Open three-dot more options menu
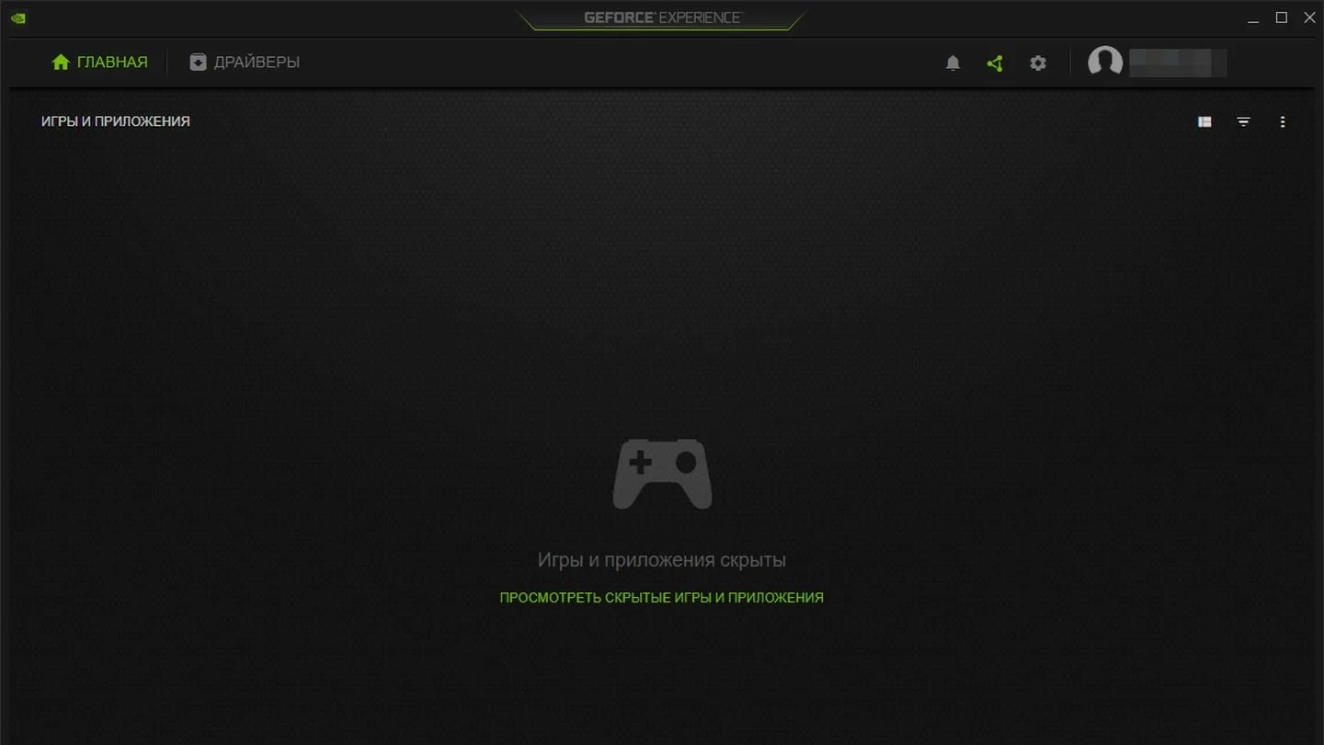Screen dimensions: 1324x745 pyautogui.click(x=1283, y=121)
